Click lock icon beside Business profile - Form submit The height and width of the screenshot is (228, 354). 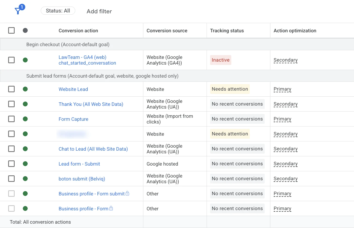pos(127,193)
